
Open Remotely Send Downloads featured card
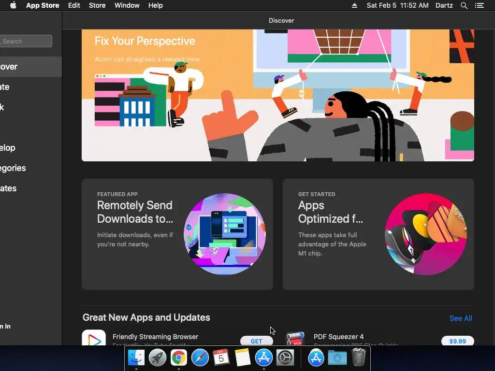pos(177,234)
